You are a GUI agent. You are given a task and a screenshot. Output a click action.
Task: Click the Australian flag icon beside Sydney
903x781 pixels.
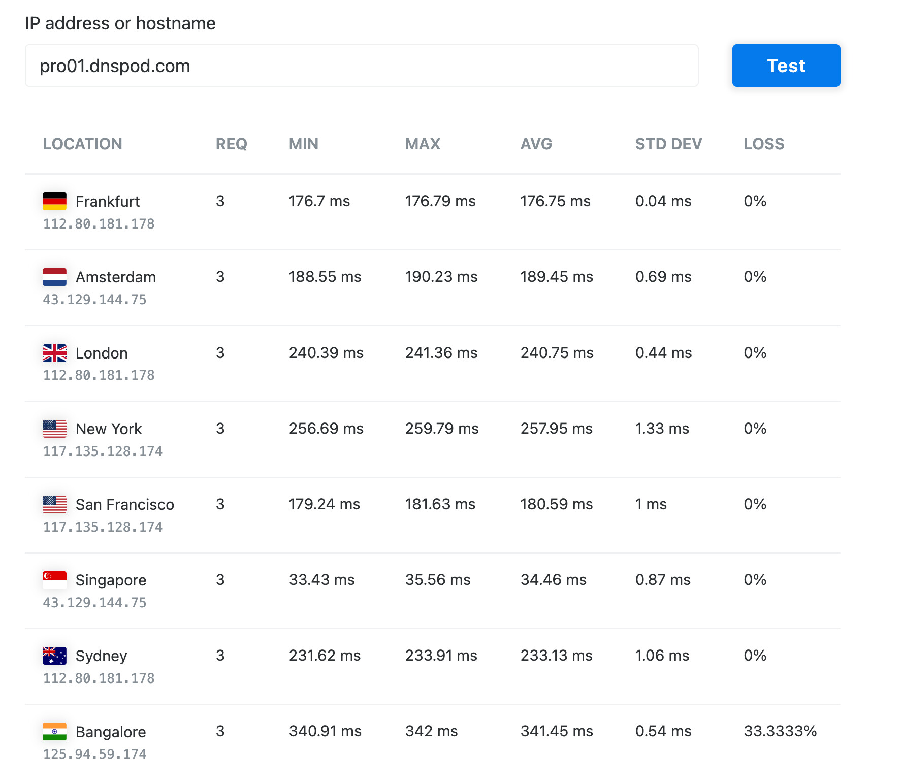54,656
